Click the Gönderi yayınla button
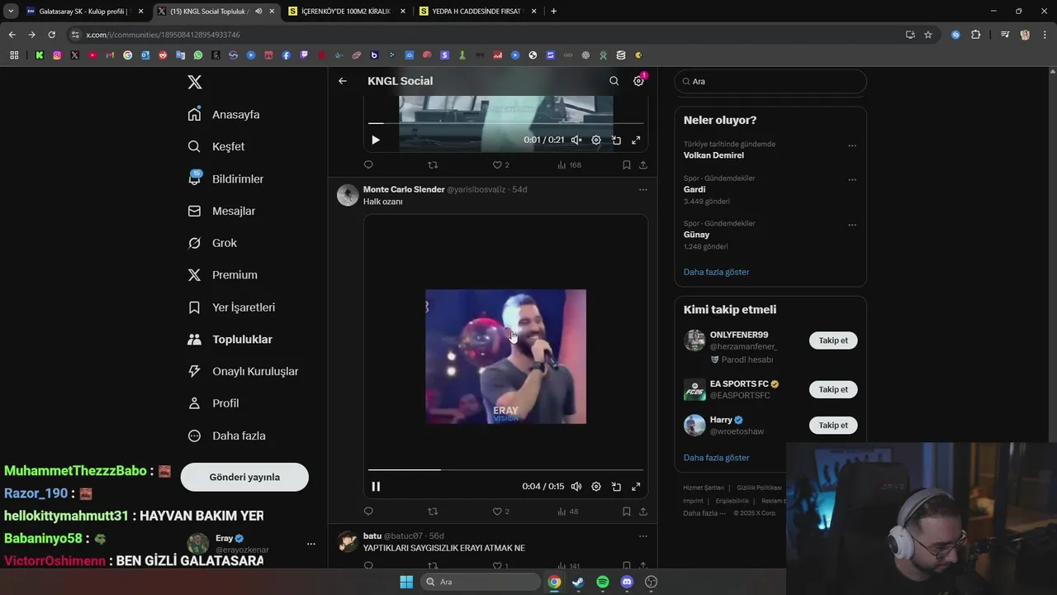This screenshot has width=1057, height=595. point(244,477)
